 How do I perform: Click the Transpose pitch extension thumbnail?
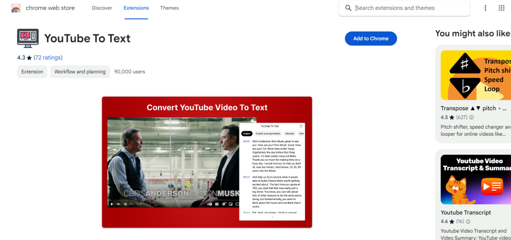476,75
